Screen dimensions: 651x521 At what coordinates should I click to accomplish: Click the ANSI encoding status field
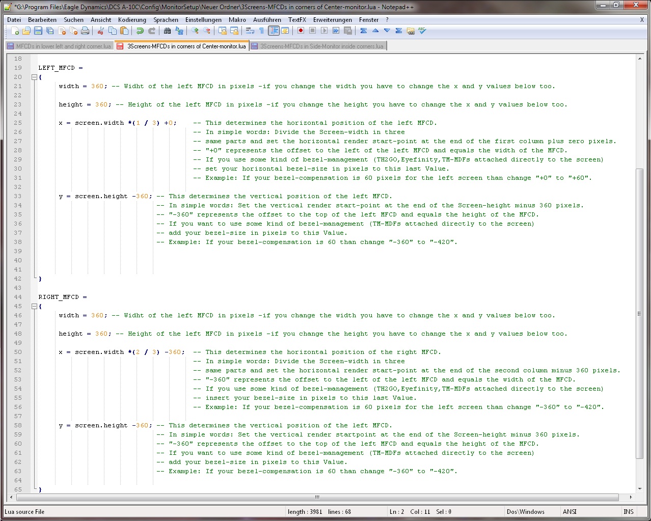[569, 512]
